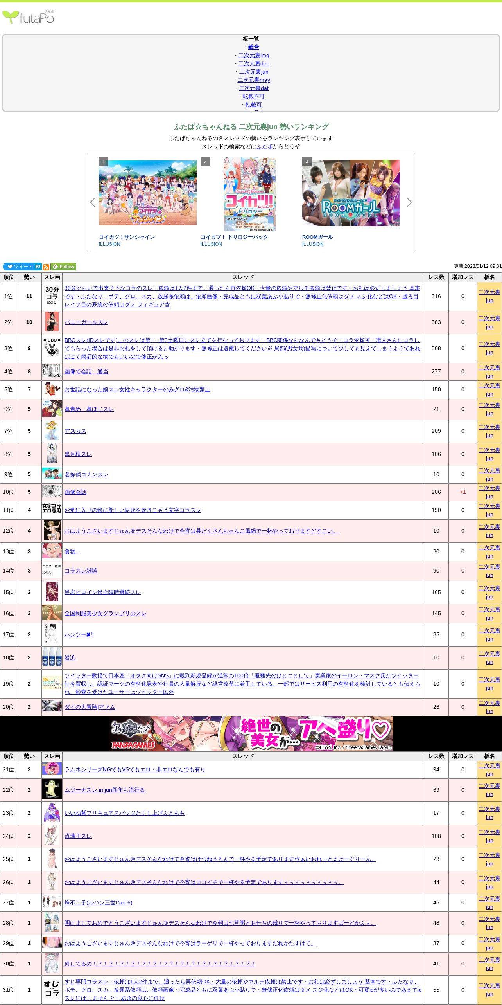Open the 二次元裏dat board link
This screenshot has width=502, height=1005.
pos(254,88)
